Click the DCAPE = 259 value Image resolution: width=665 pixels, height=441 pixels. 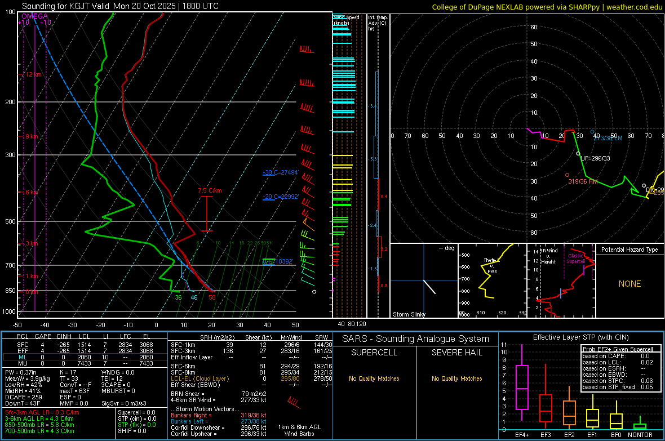pos(23,397)
